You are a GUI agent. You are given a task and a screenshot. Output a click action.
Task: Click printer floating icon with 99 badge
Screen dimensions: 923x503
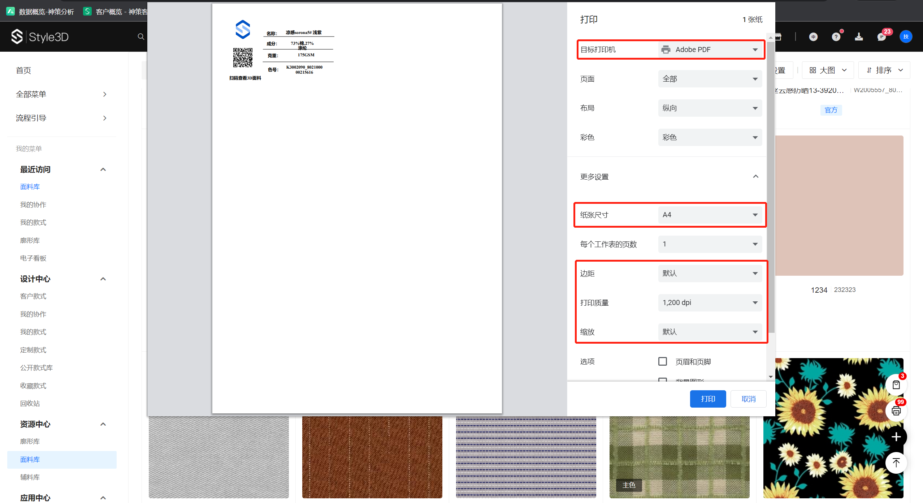click(896, 411)
